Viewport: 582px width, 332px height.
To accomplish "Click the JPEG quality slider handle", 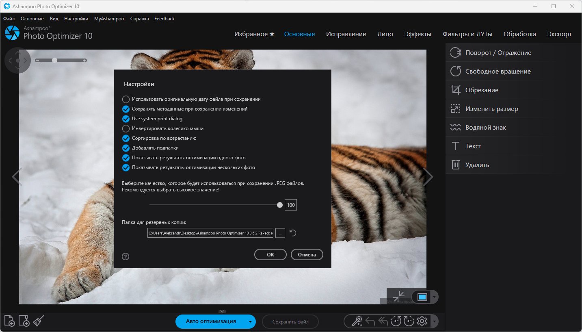I will 280,205.
